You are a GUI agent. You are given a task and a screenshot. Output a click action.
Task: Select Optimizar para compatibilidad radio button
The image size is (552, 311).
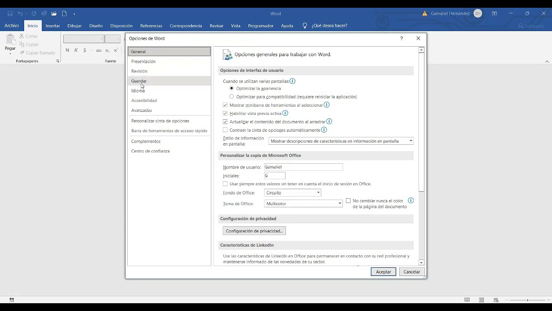pos(232,97)
